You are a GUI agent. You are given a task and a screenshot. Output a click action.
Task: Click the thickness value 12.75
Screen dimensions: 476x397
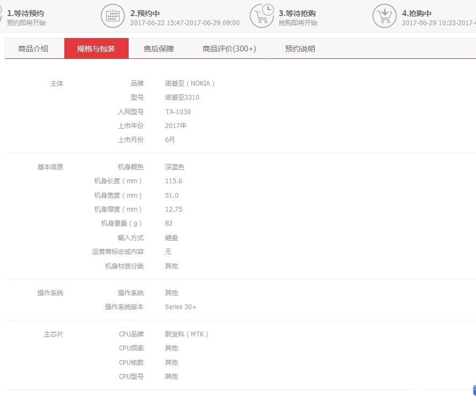click(174, 209)
